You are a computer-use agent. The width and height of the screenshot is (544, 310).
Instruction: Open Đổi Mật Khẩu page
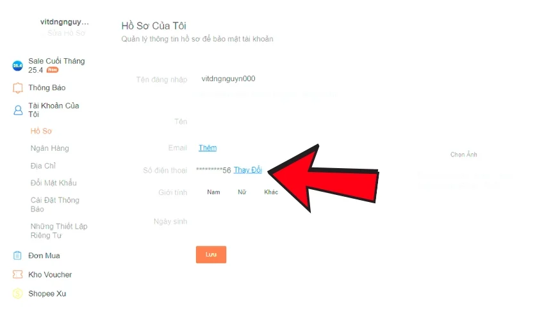tap(53, 183)
